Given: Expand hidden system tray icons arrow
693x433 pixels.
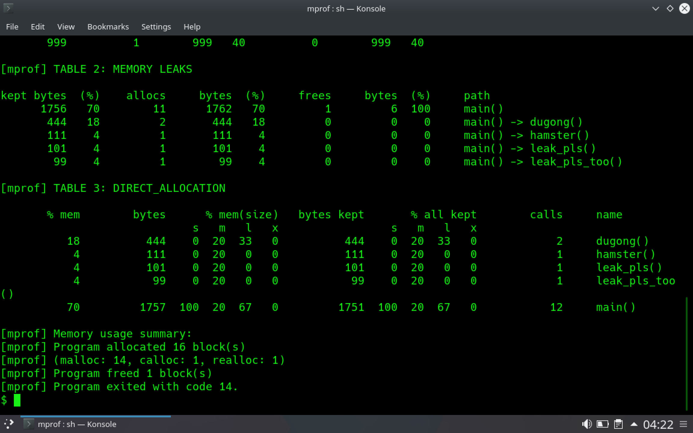Looking at the screenshot, I should coord(634,424).
